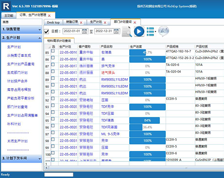The width and height of the screenshot is (224, 178).
Task: Tick the checkbox in row 95
Action: 53,119
